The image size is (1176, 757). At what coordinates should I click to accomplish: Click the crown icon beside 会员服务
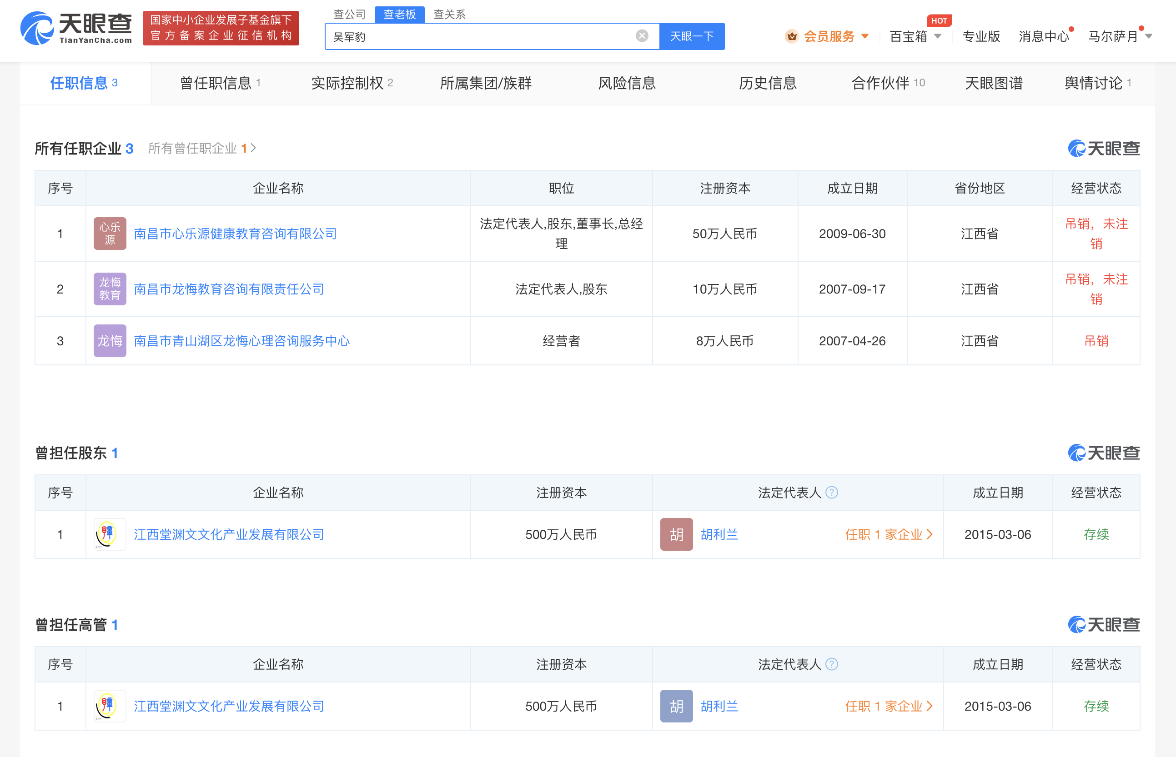(791, 36)
